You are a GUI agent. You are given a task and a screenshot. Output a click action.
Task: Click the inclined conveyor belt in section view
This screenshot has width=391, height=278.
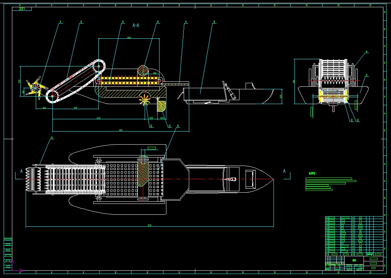click(x=76, y=81)
